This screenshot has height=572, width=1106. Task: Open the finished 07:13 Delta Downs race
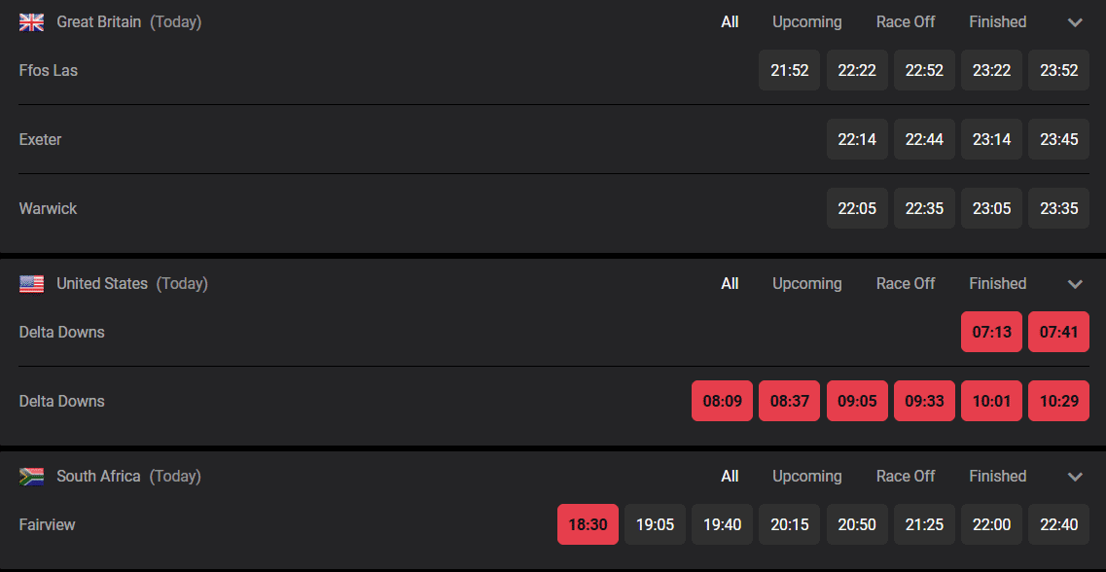(x=991, y=332)
